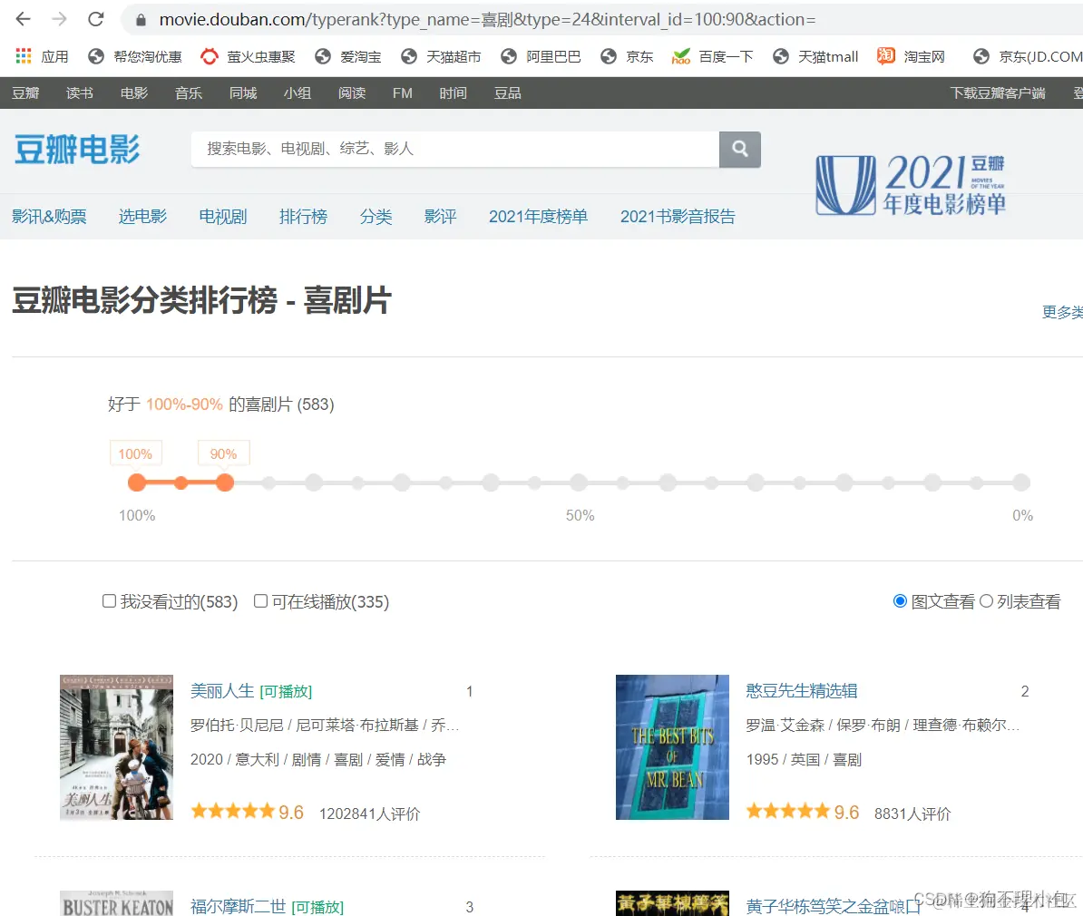This screenshot has width=1083, height=916.
Task: Open the 影讯&购票 tab
Action: pos(49,216)
